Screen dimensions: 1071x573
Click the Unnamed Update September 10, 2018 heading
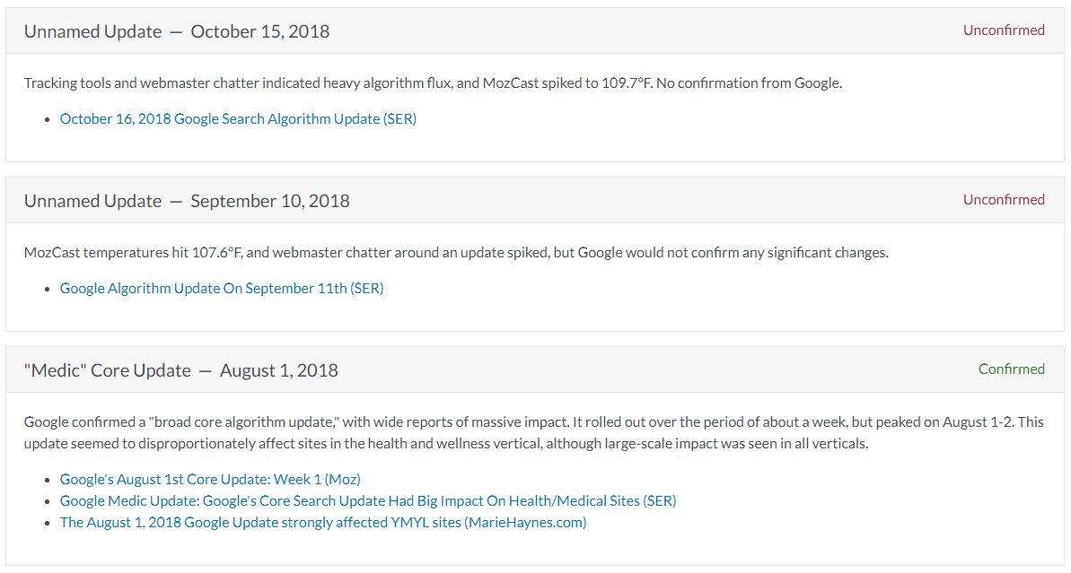[x=187, y=201]
